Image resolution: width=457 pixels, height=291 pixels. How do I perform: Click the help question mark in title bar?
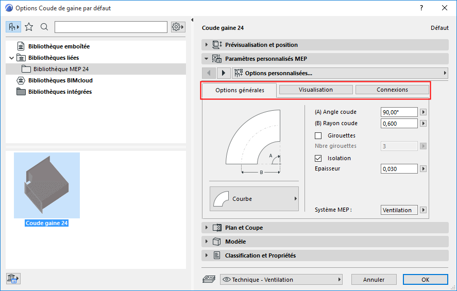(421, 8)
